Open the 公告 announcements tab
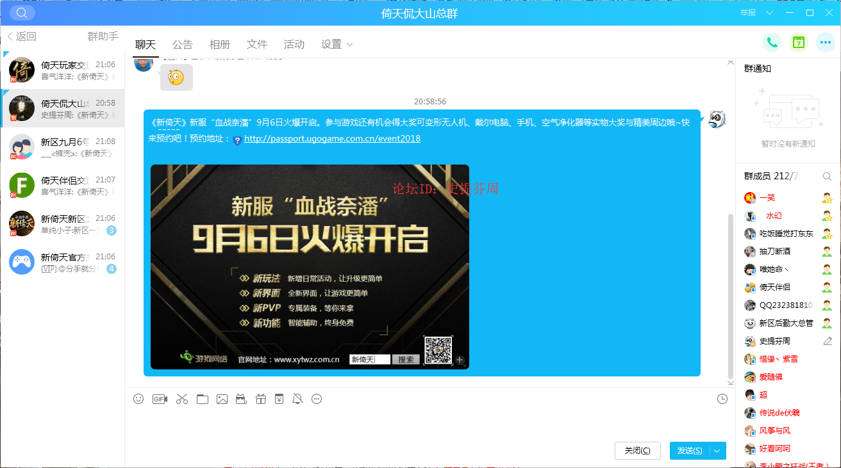The height and width of the screenshot is (468, 841). pos(183,44)
